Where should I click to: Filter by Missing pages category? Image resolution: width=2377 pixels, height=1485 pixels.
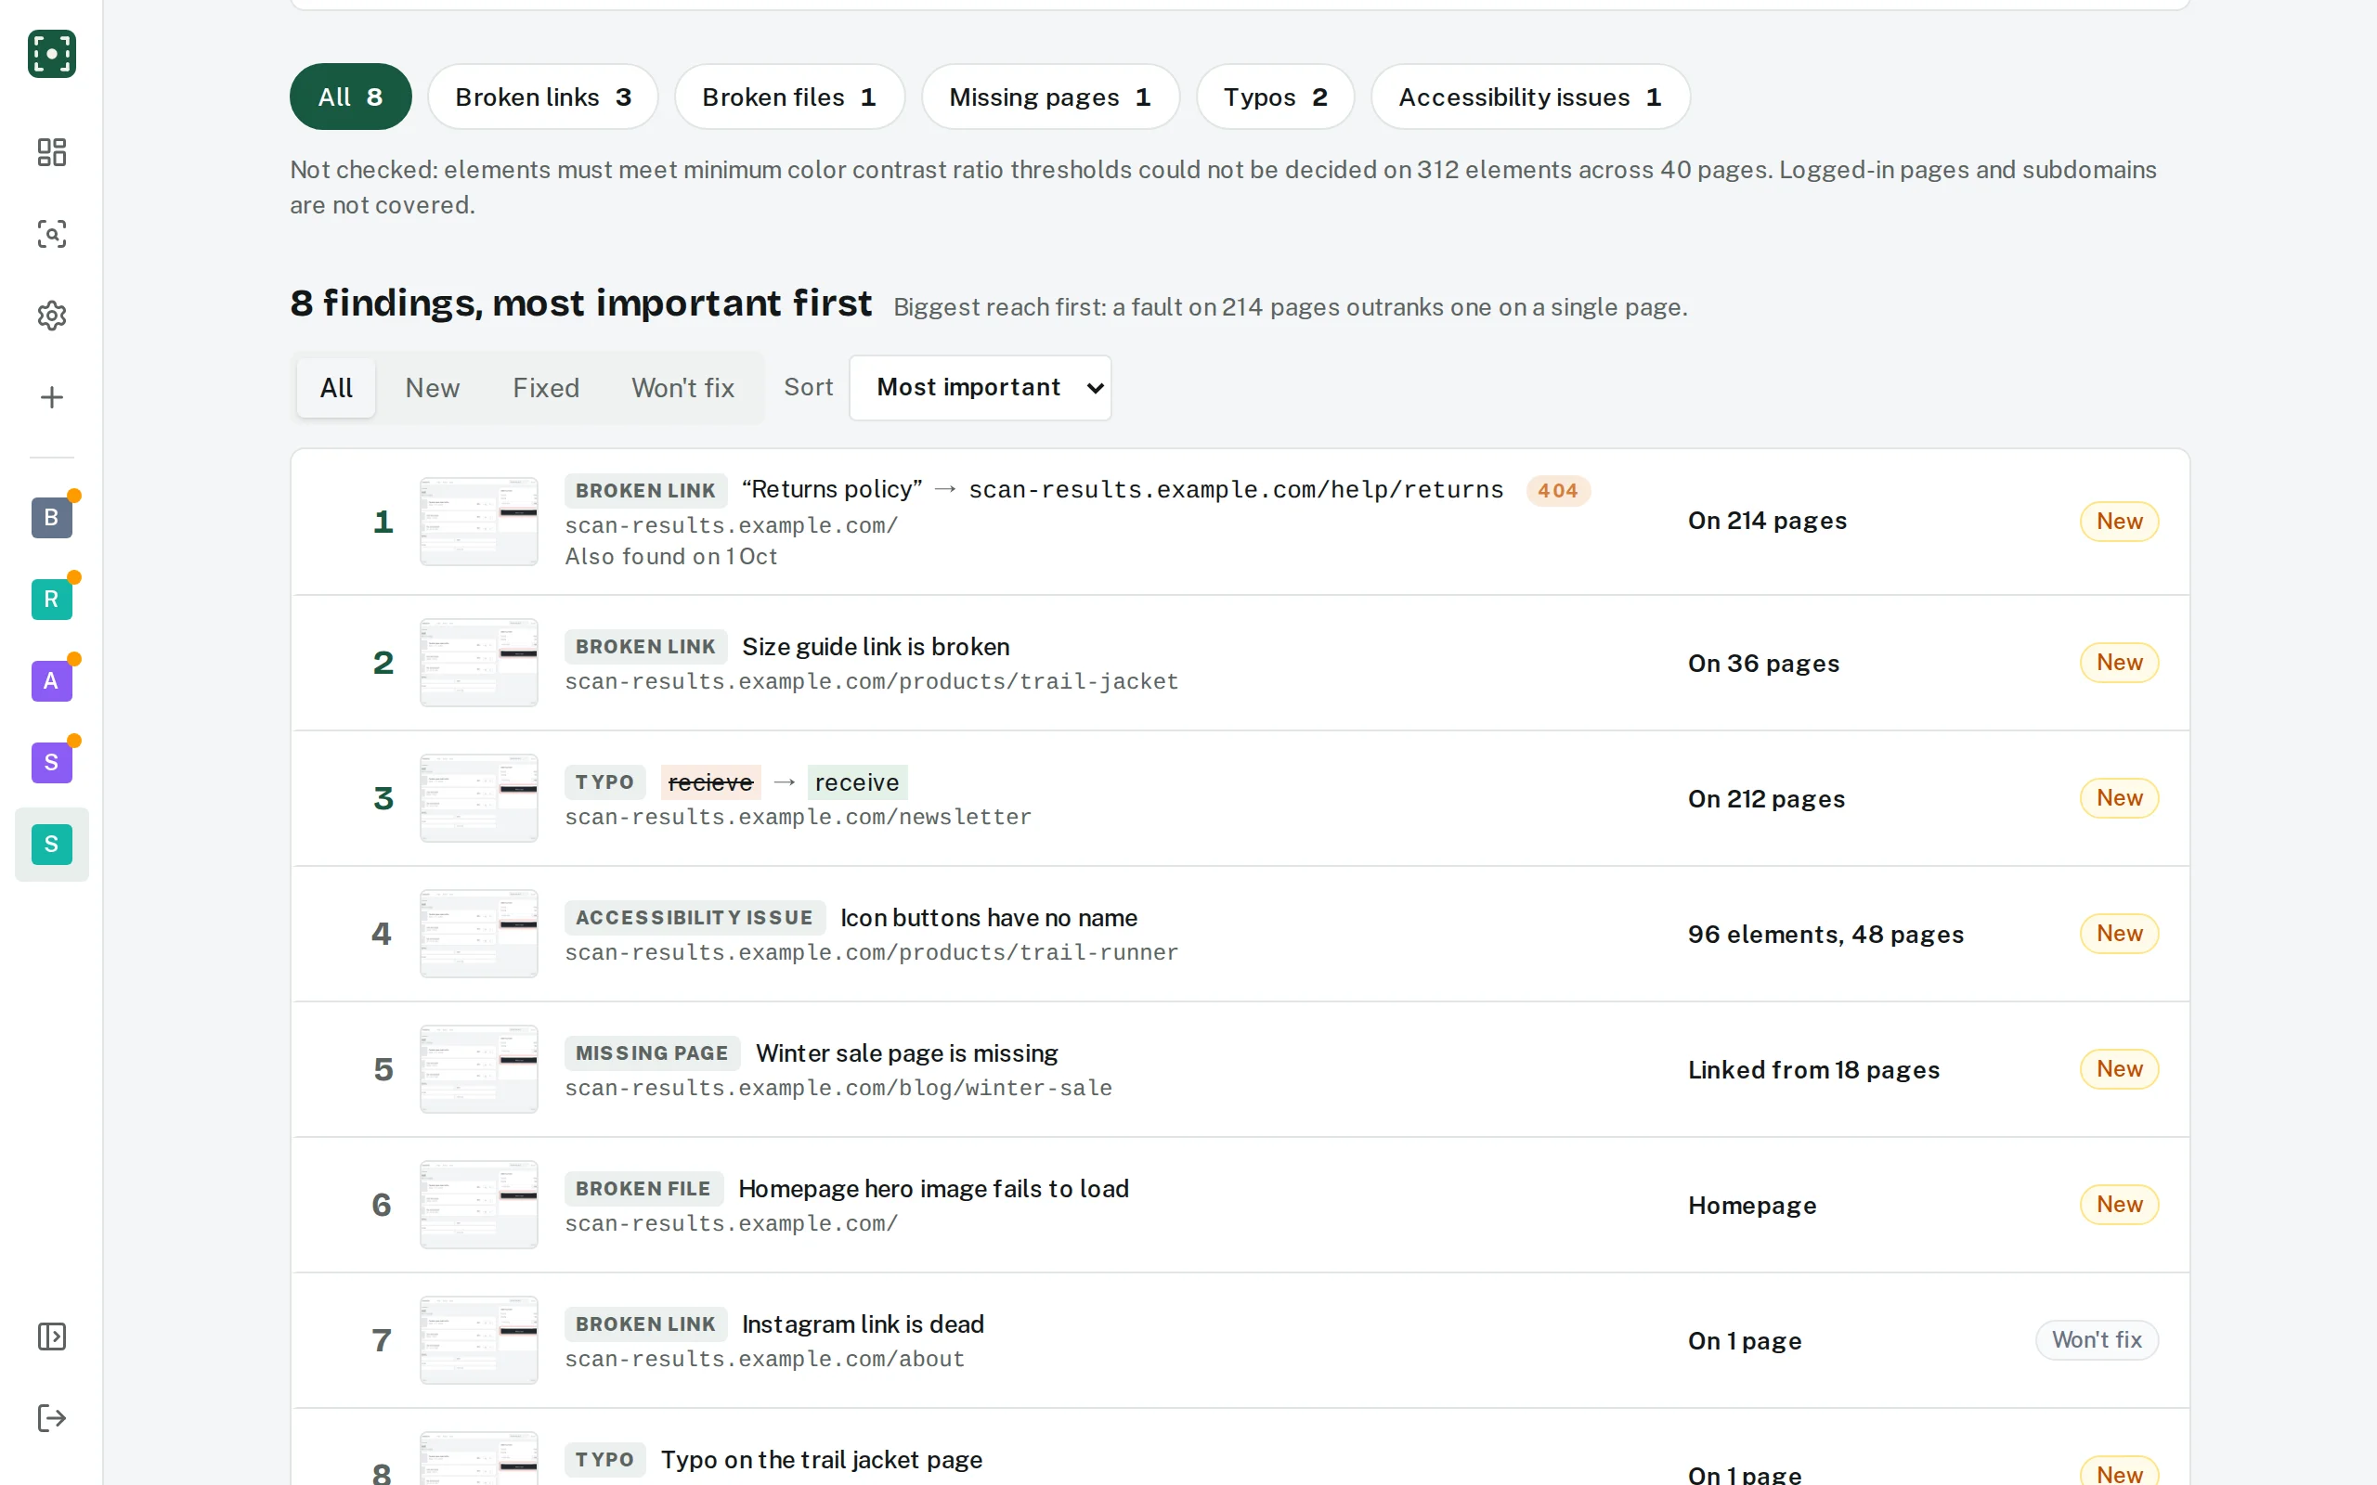1050,97
